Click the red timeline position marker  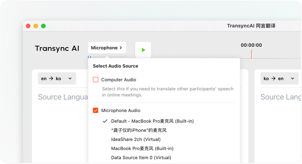[251, 54]
